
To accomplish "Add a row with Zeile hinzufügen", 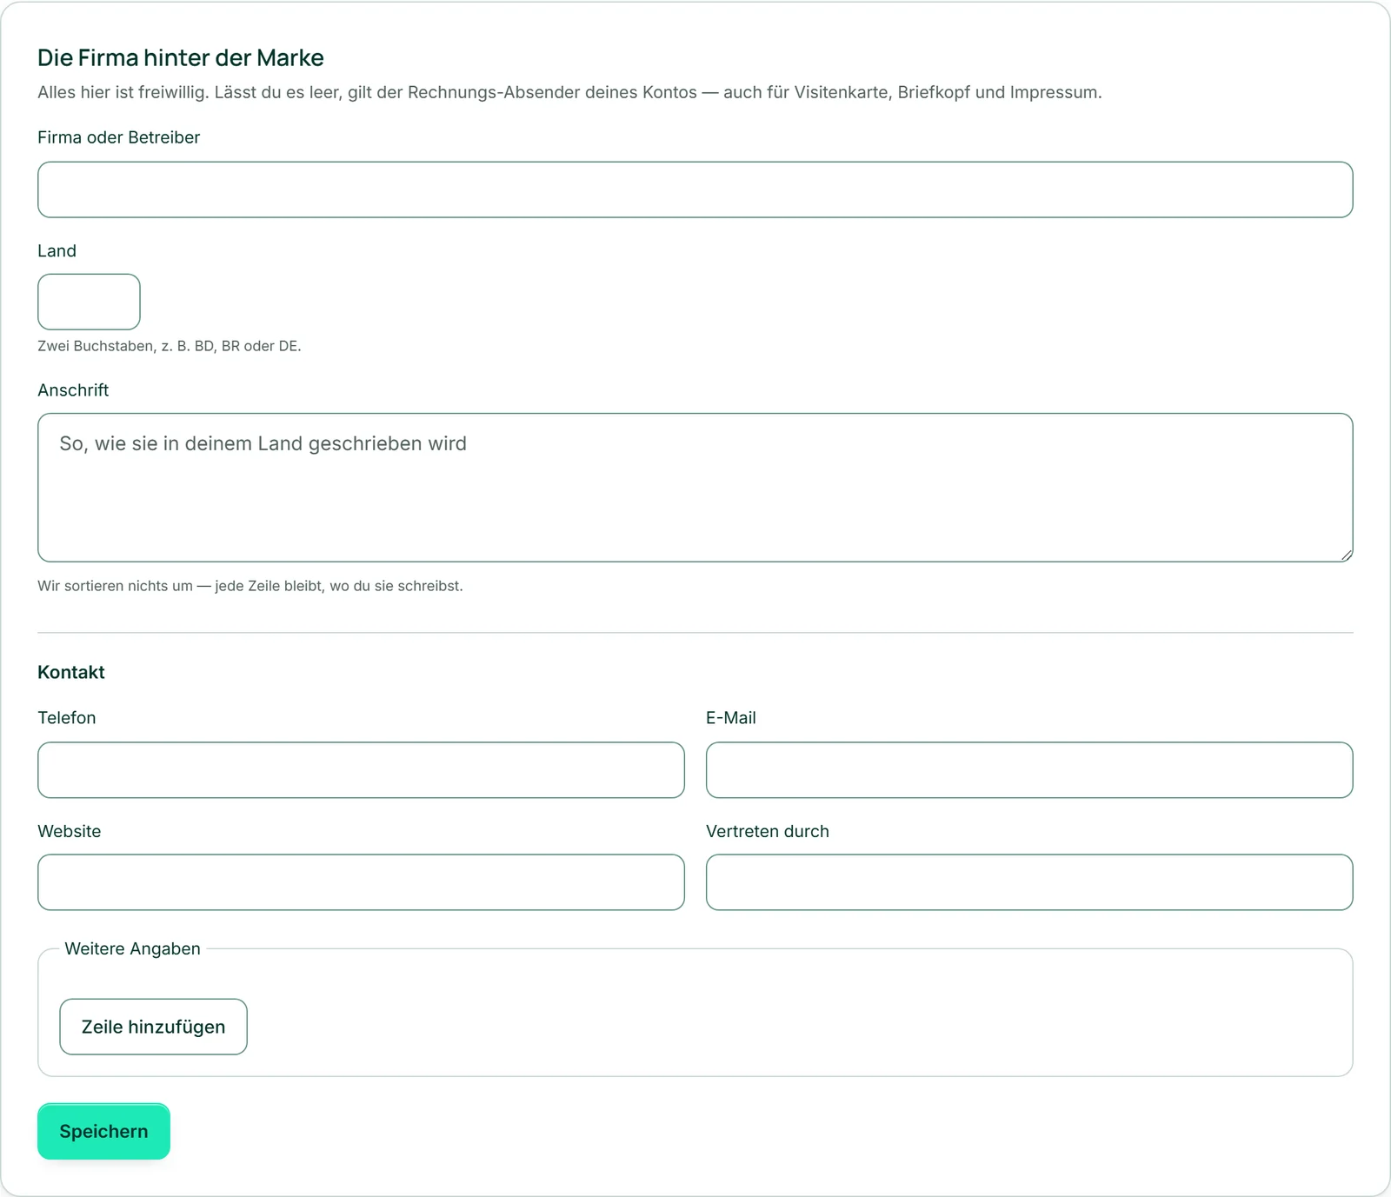I will click(x=153, y=1027).
